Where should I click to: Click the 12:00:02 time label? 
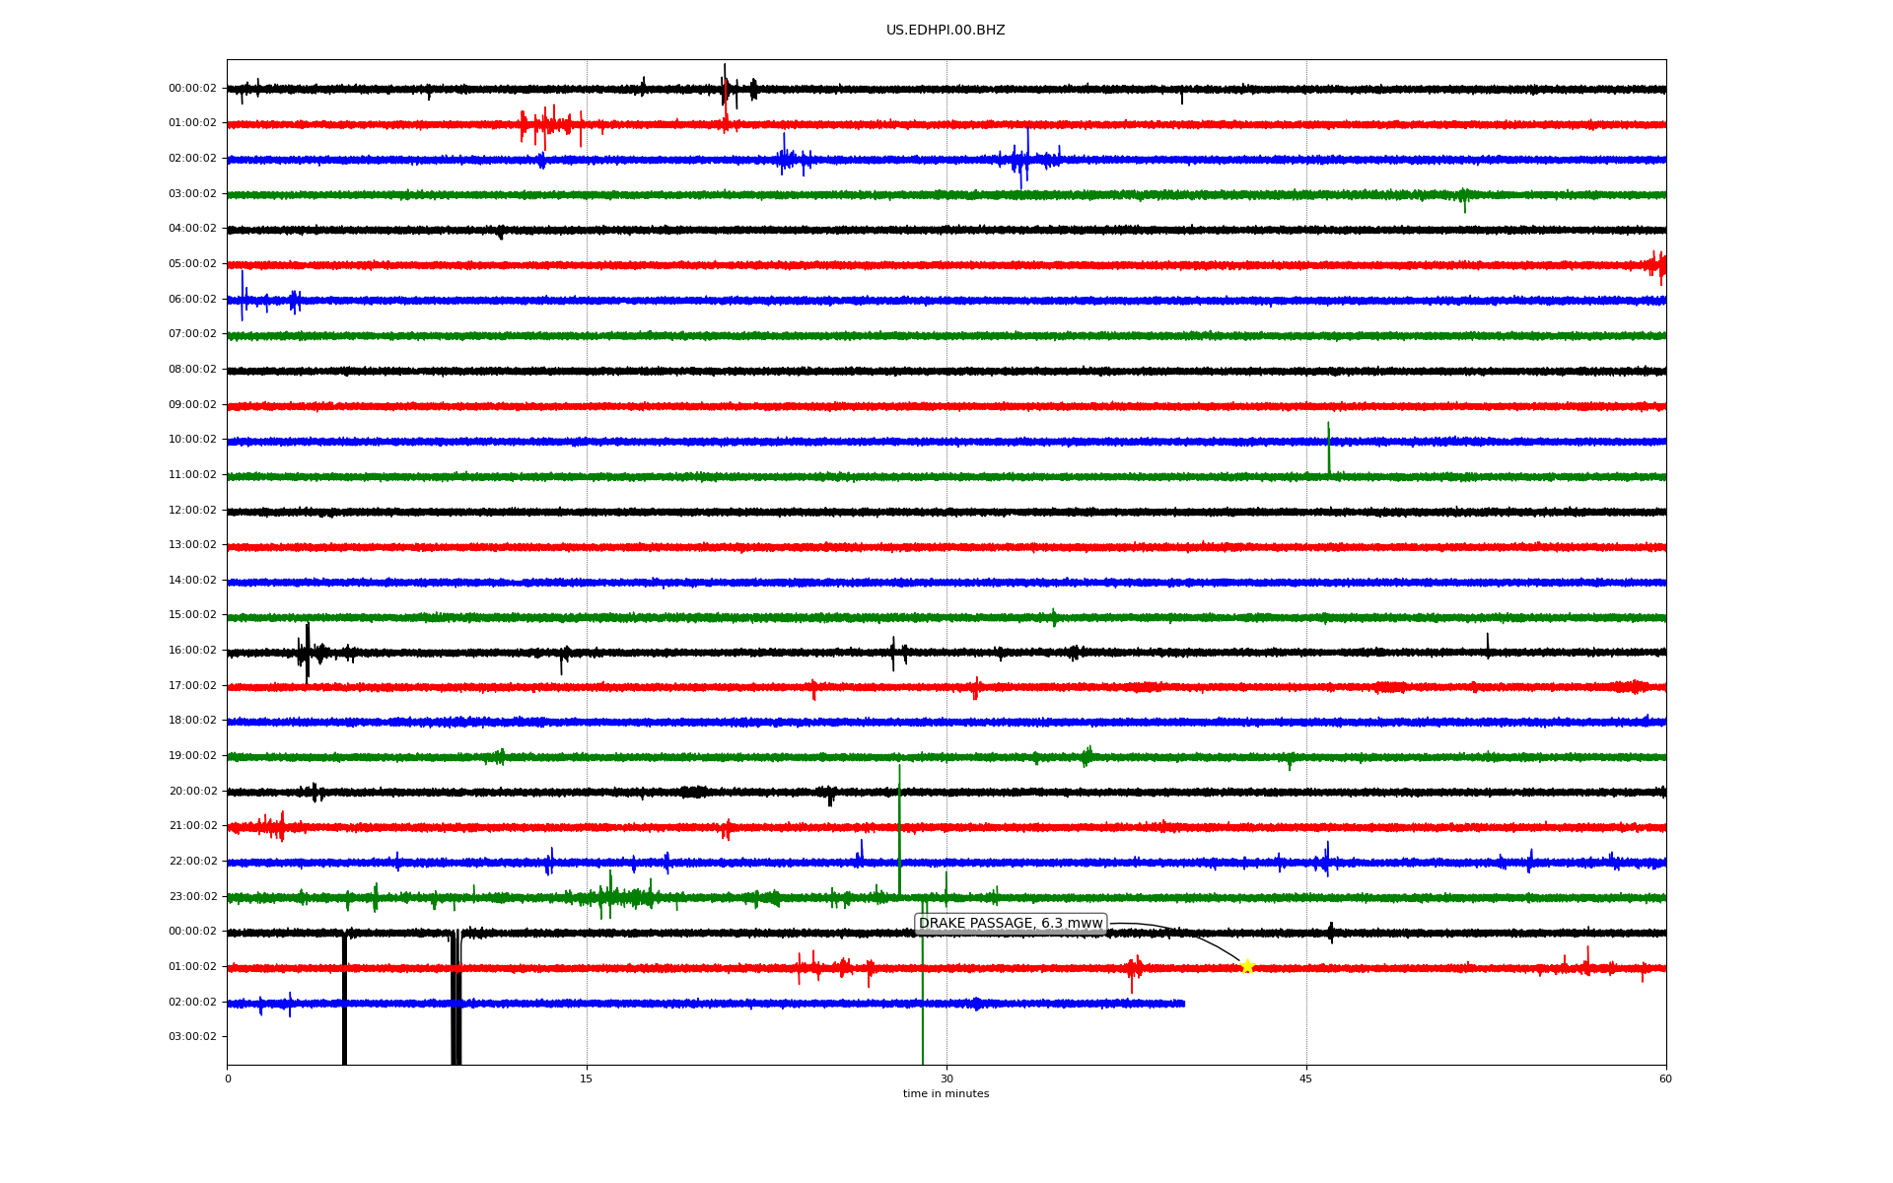tap(192, 511)
